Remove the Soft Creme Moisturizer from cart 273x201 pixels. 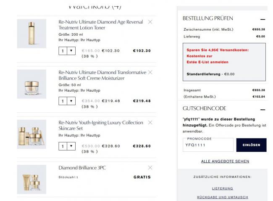coord(150,72)
